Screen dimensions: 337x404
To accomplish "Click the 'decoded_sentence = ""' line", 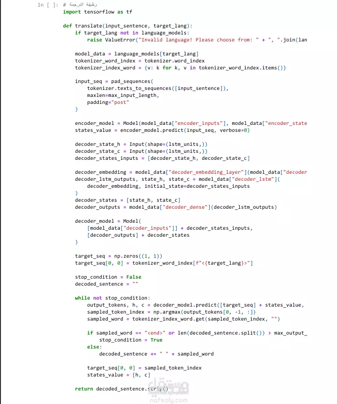I will [x=106, y=284].
